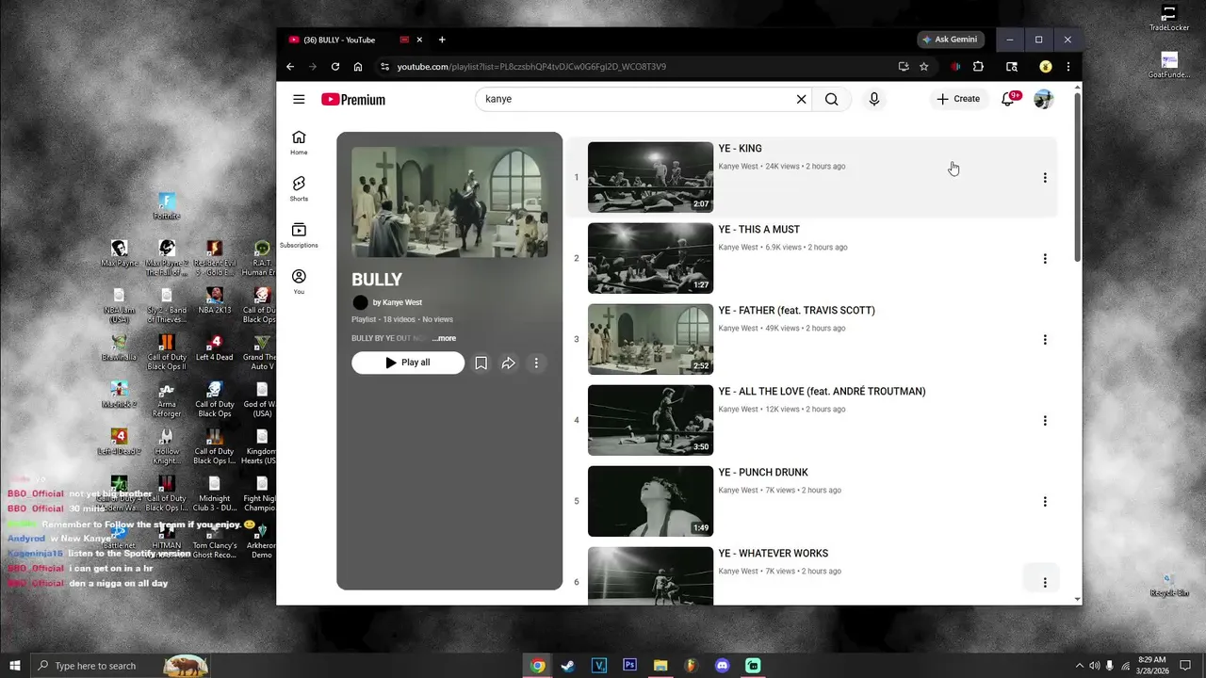
Task: Start voice search with microphone icon
Action: [874, 99]
